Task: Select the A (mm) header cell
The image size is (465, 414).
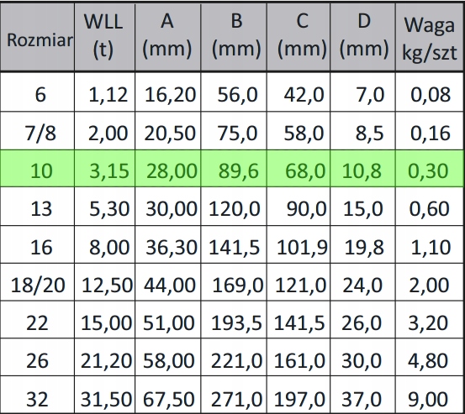Action: coord(168,37)
